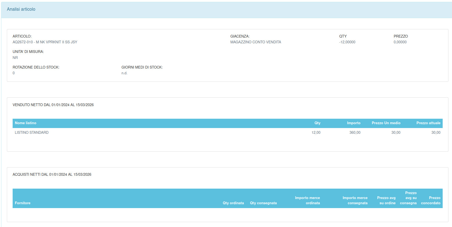The height and width of the screenshot is (227, 452).
Task: Click the unit of measure value NR
Action: pyautogui.click(x=15, y=58)
